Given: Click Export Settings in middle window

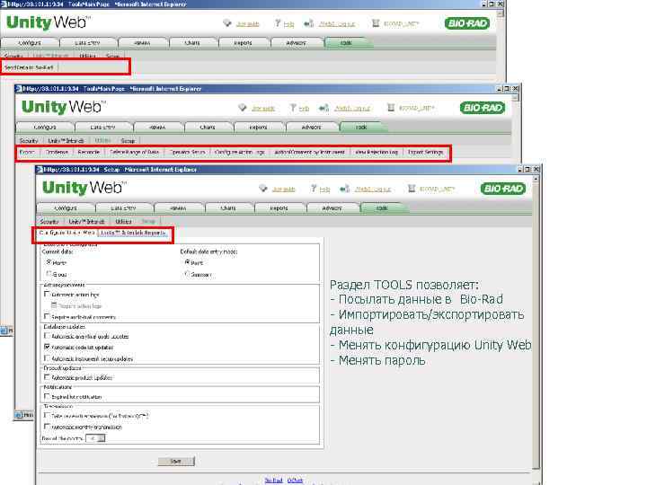Looking at the screenshot, I should (x=425, y=152).
